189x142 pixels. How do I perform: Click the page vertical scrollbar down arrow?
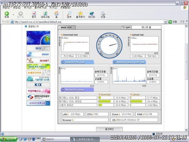[x=186, y=130]
